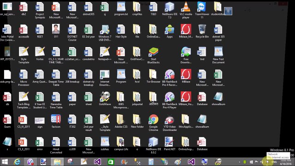
Task: Select the dotnet305 Word document
Action: [x=88, y=7]
